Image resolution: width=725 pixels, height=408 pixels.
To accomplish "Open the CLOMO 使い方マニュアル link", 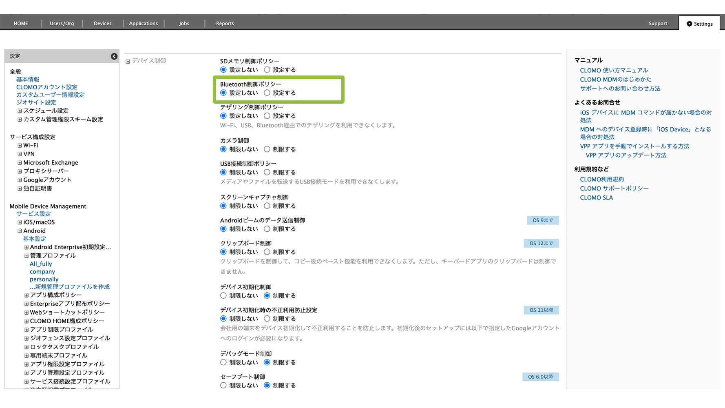I will point(614,71).
